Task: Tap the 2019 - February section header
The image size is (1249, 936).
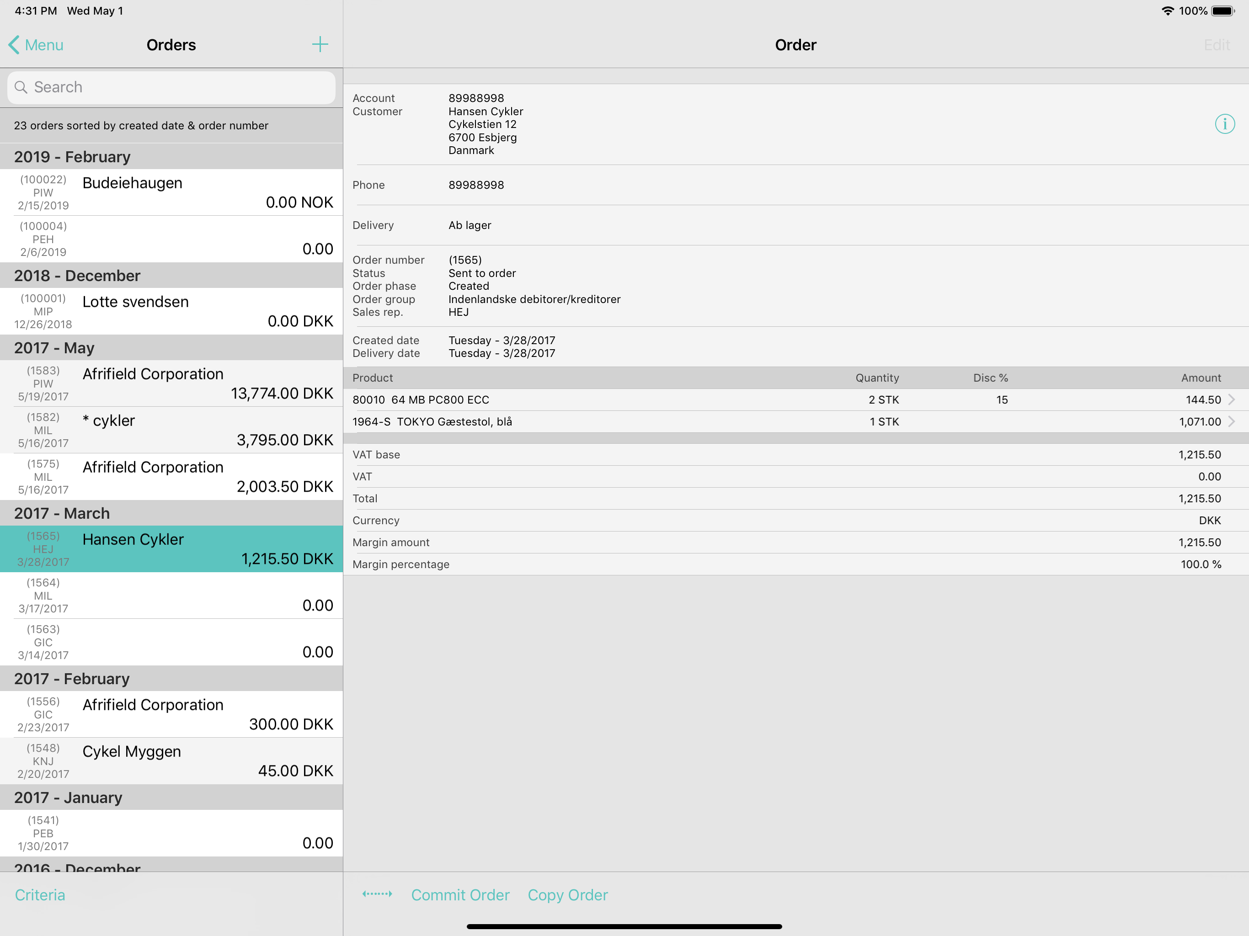Action: [x=171, y=156]
